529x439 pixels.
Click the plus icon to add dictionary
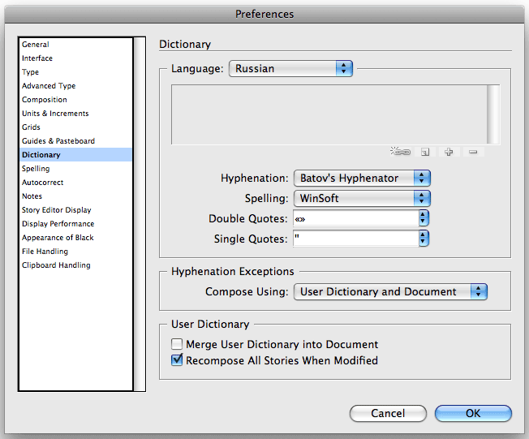tap(449, 152)
